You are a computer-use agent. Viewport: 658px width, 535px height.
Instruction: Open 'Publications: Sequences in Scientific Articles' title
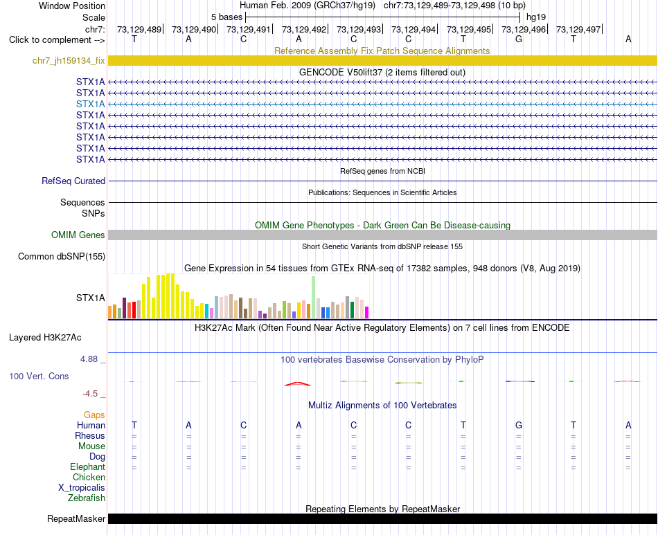(x=382, y=192)
